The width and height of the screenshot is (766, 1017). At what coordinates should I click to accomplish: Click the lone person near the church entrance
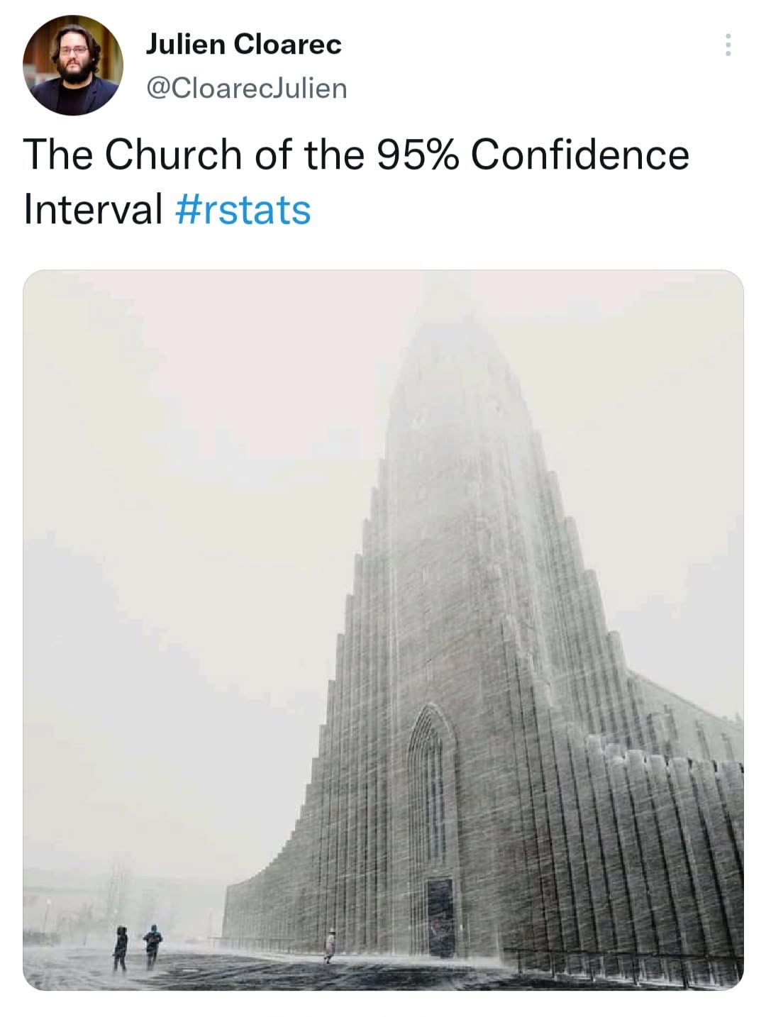click(x=330, y=947)
